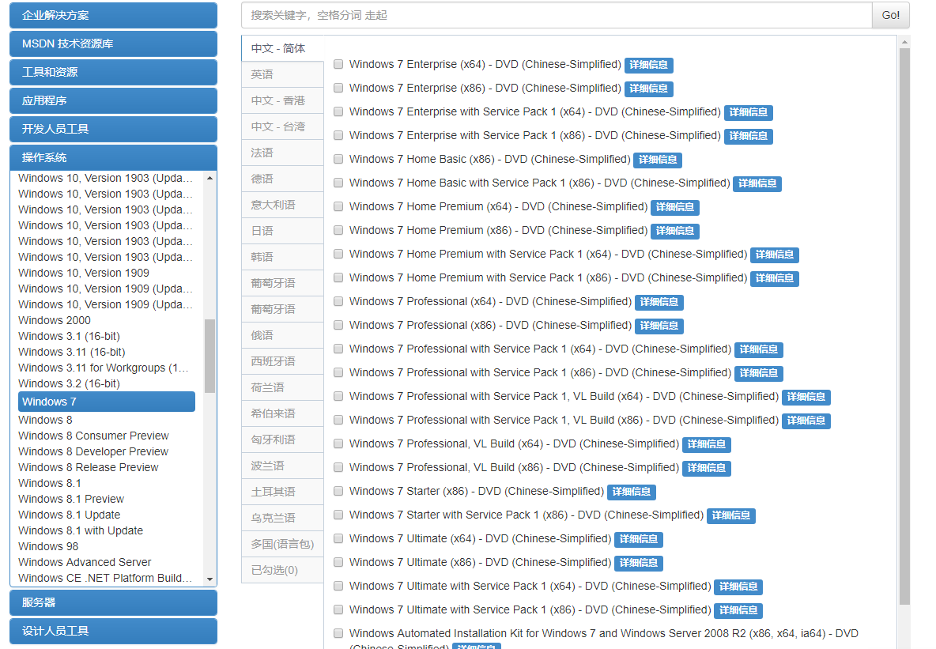The height and width of the screenshot is (649, 936).
Task: Click details badge for Windows 7 Professional (x64)
Action: pyautogui.click(x=659, y=302)
